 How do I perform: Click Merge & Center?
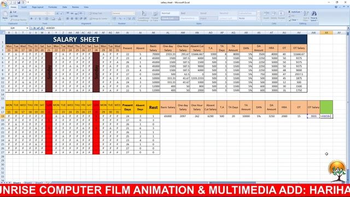click(99, 19)
